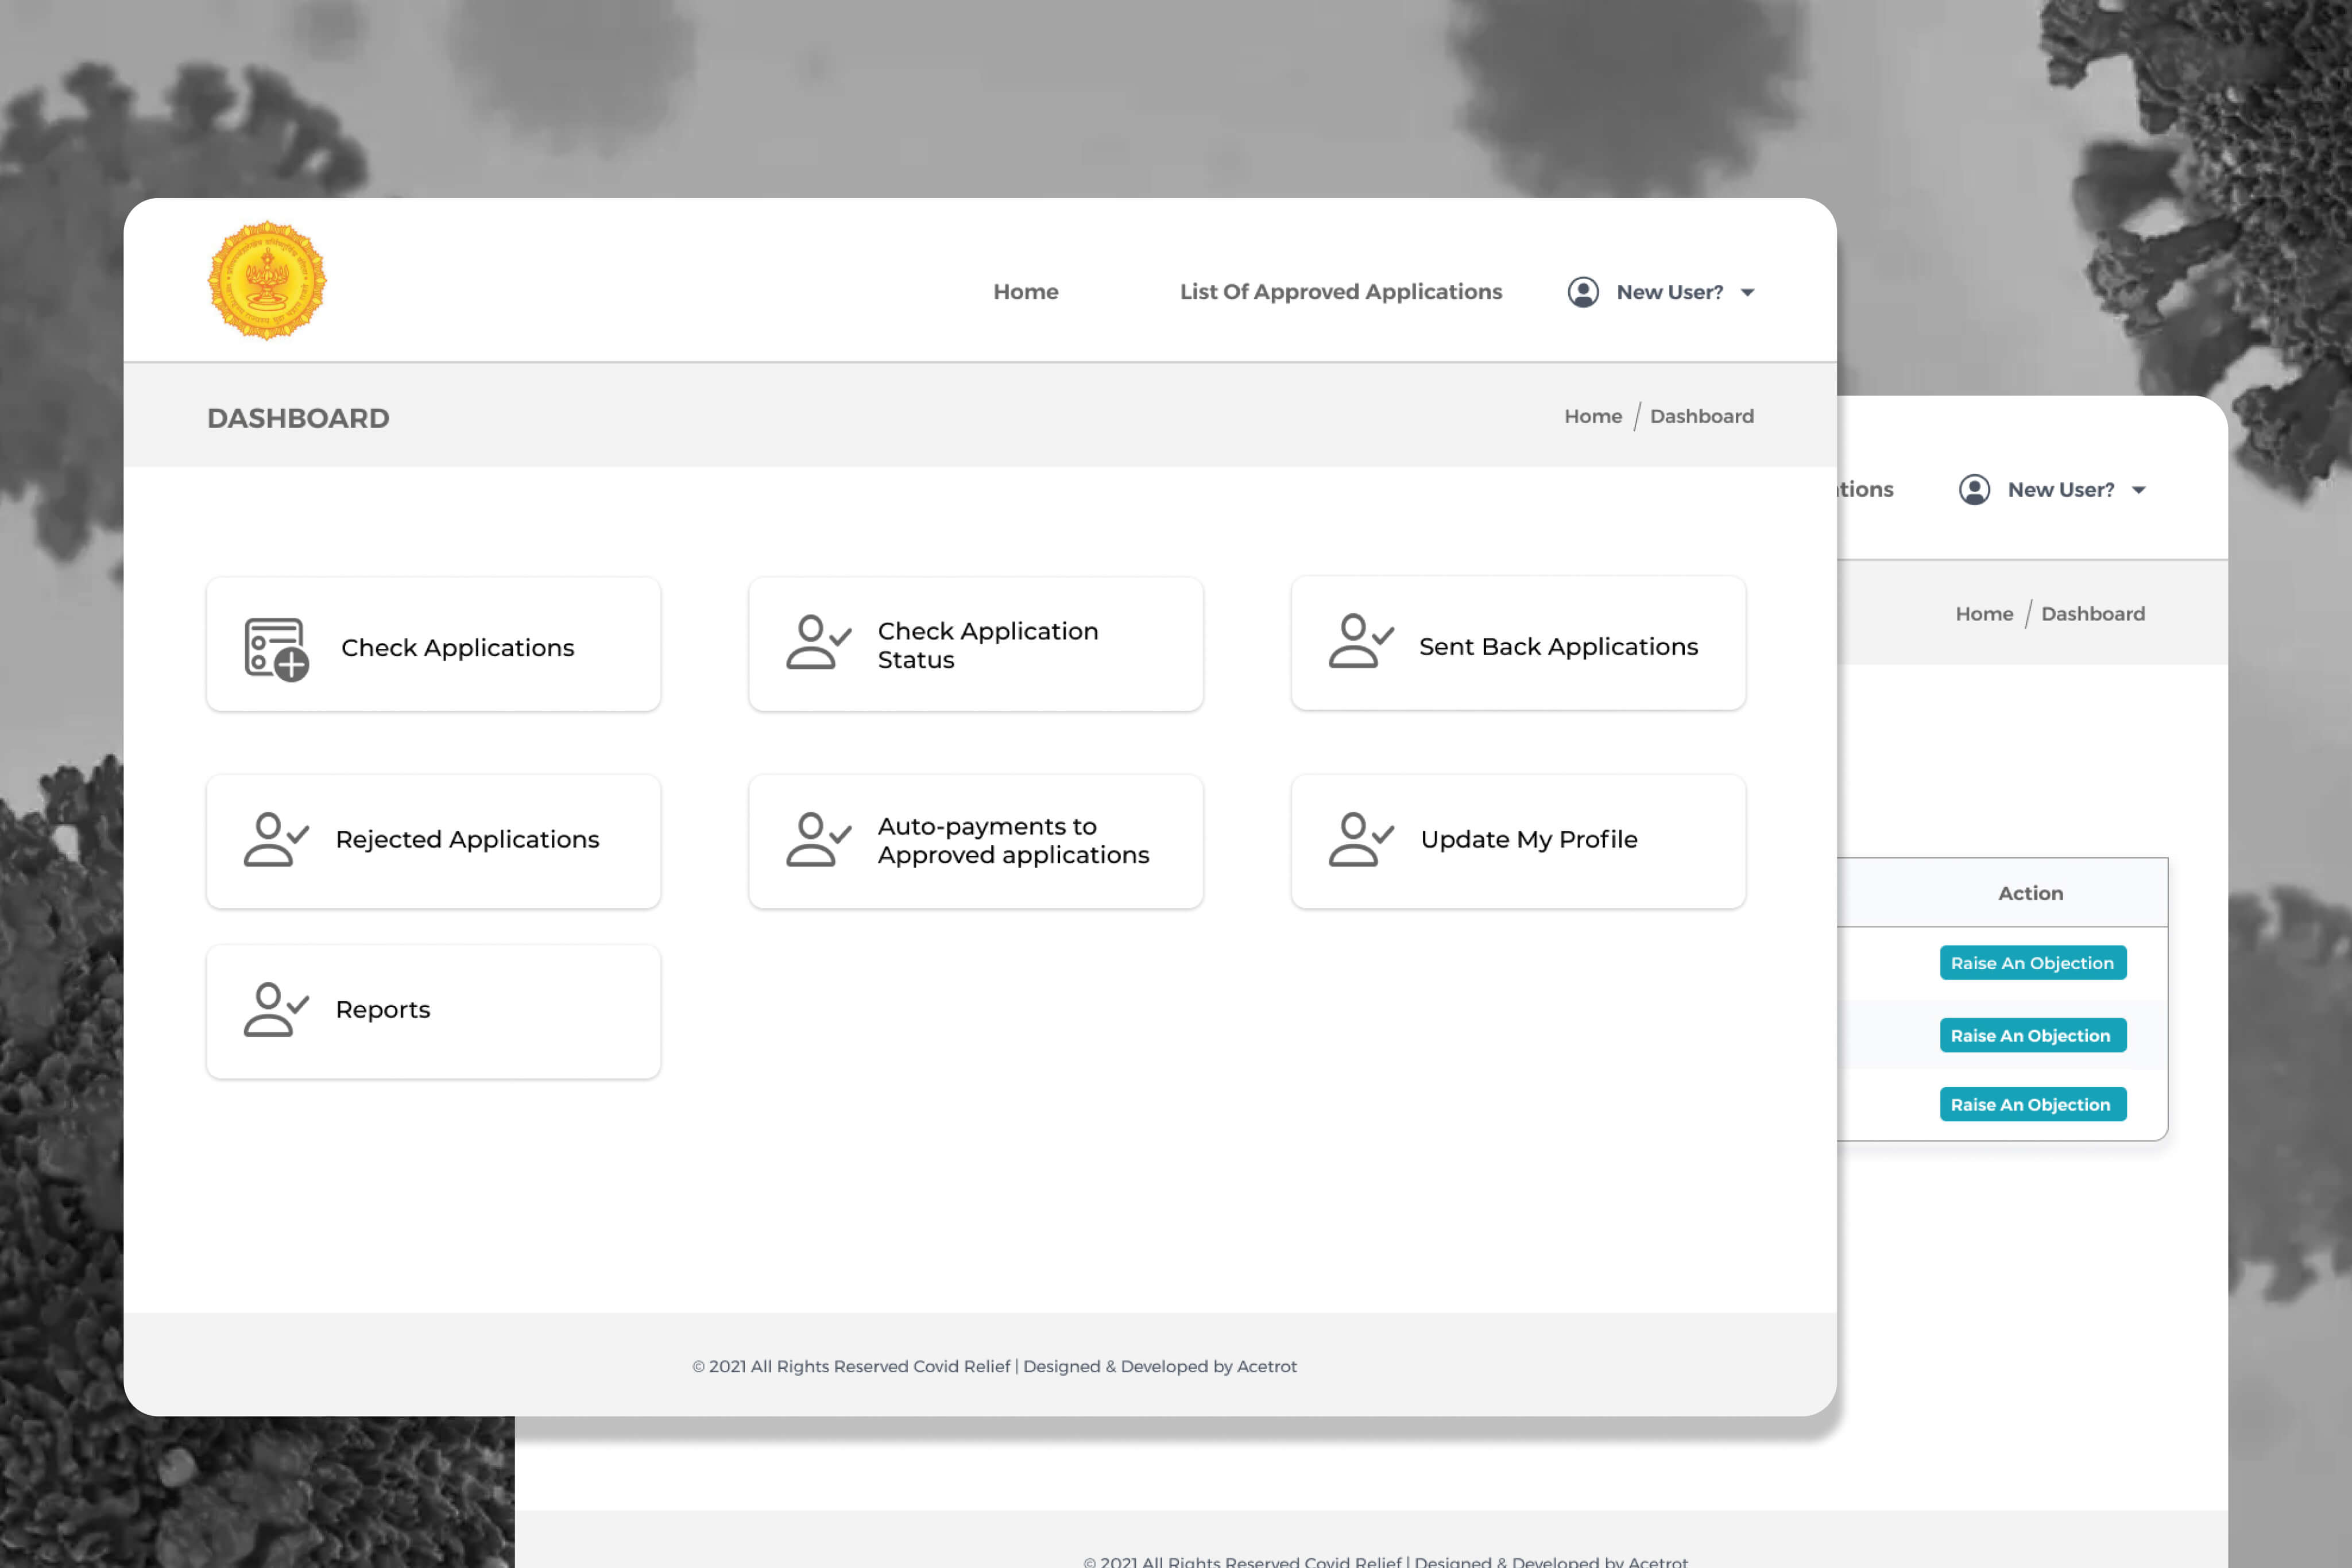Screen dimensions: 2352x1568
Task: Click the Dashboard breadcrumb in front window
Action: pos(1701,416)
